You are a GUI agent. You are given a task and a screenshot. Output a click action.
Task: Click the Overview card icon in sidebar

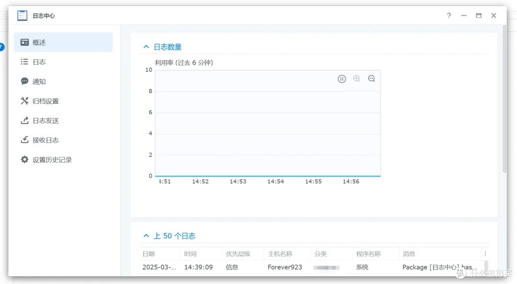click(24, 42)
